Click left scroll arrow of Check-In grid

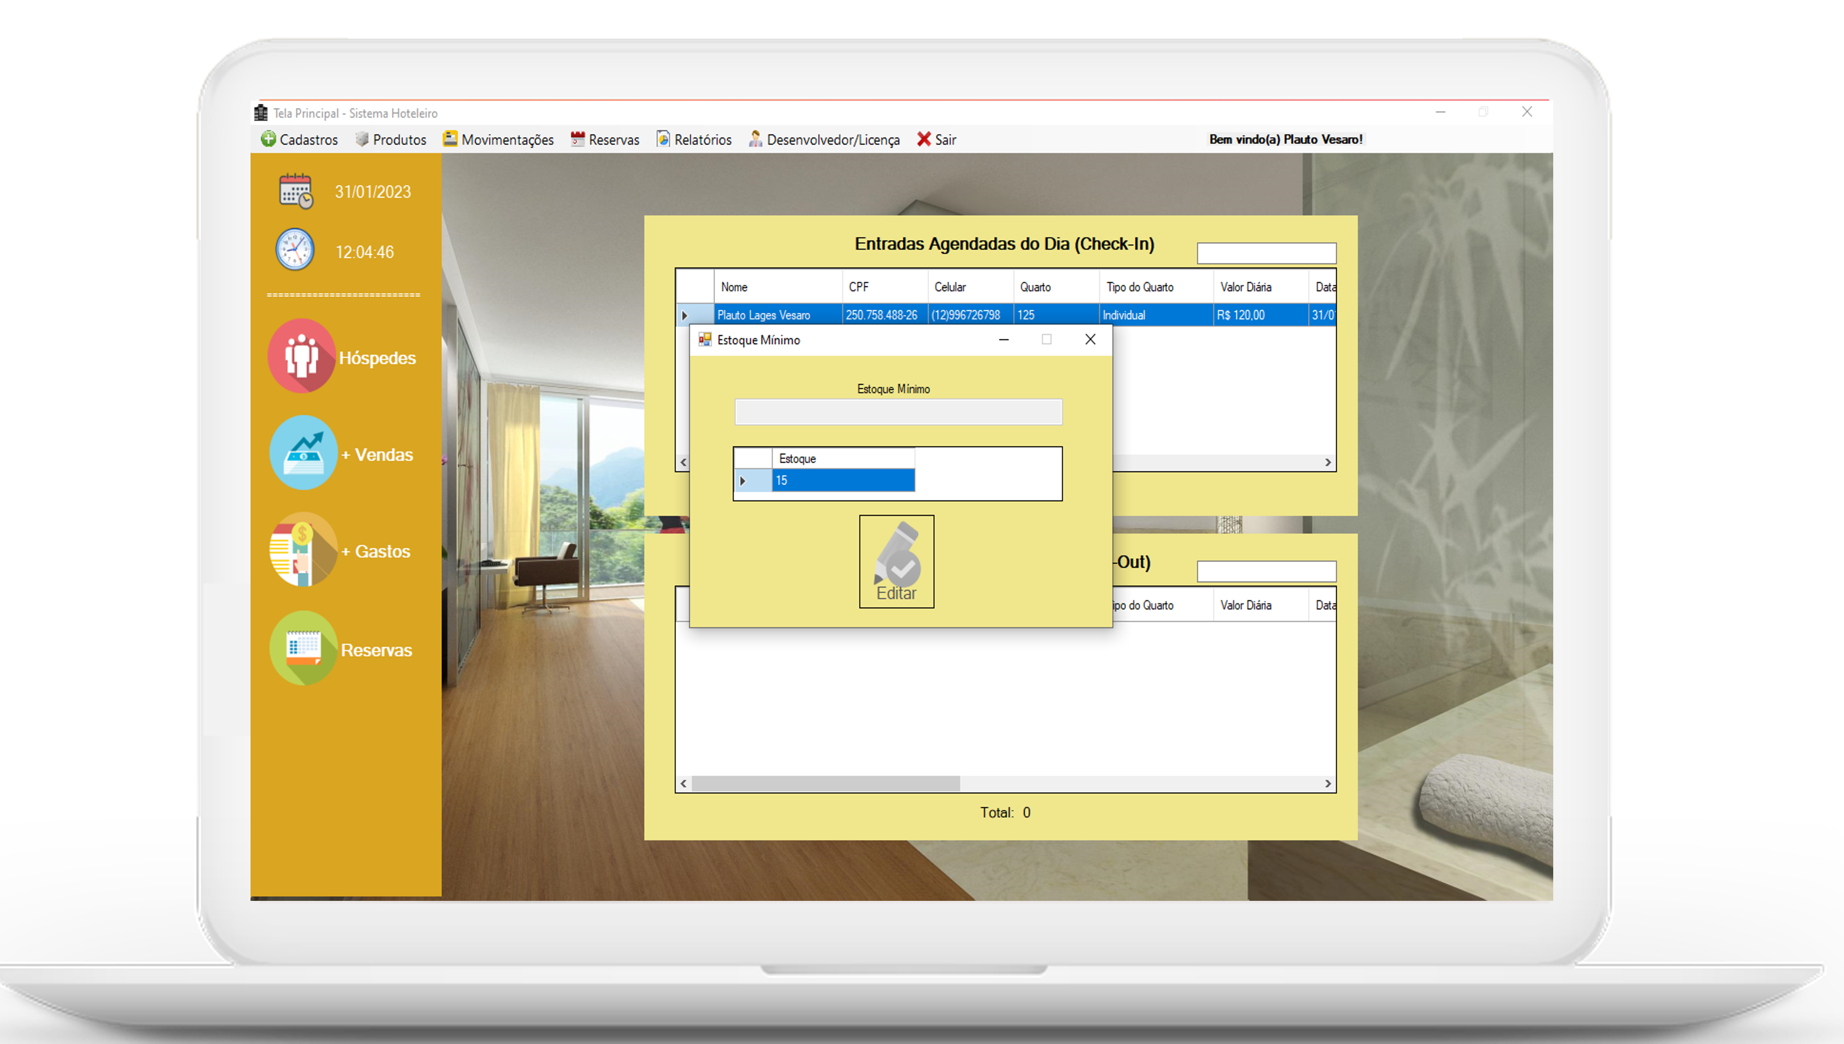click(684, 462)
